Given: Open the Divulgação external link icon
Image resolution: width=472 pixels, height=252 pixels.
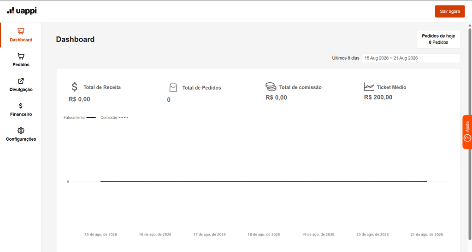Looking at the screenshot, I should [x=21, y=81].
